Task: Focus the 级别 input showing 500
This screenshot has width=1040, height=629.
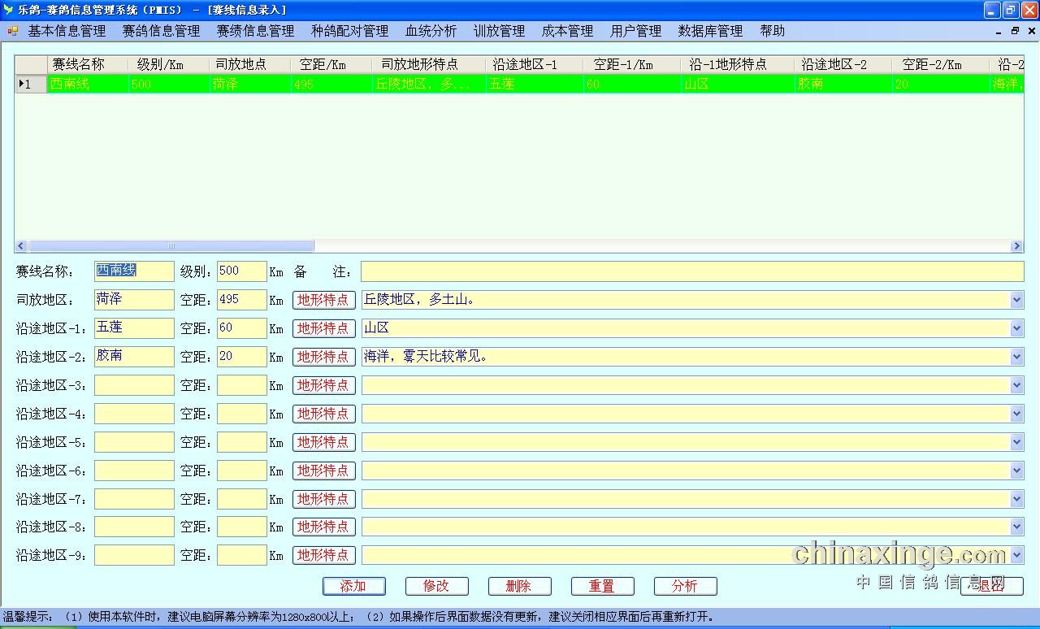Action: pos(241,271)
